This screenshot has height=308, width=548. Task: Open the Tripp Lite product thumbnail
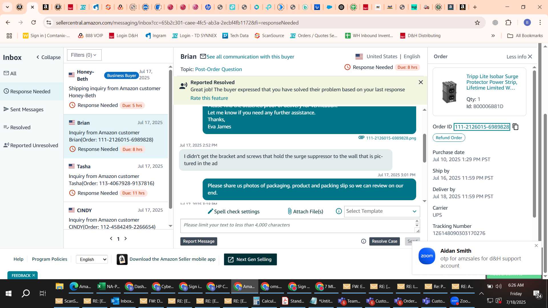point(449,92)
